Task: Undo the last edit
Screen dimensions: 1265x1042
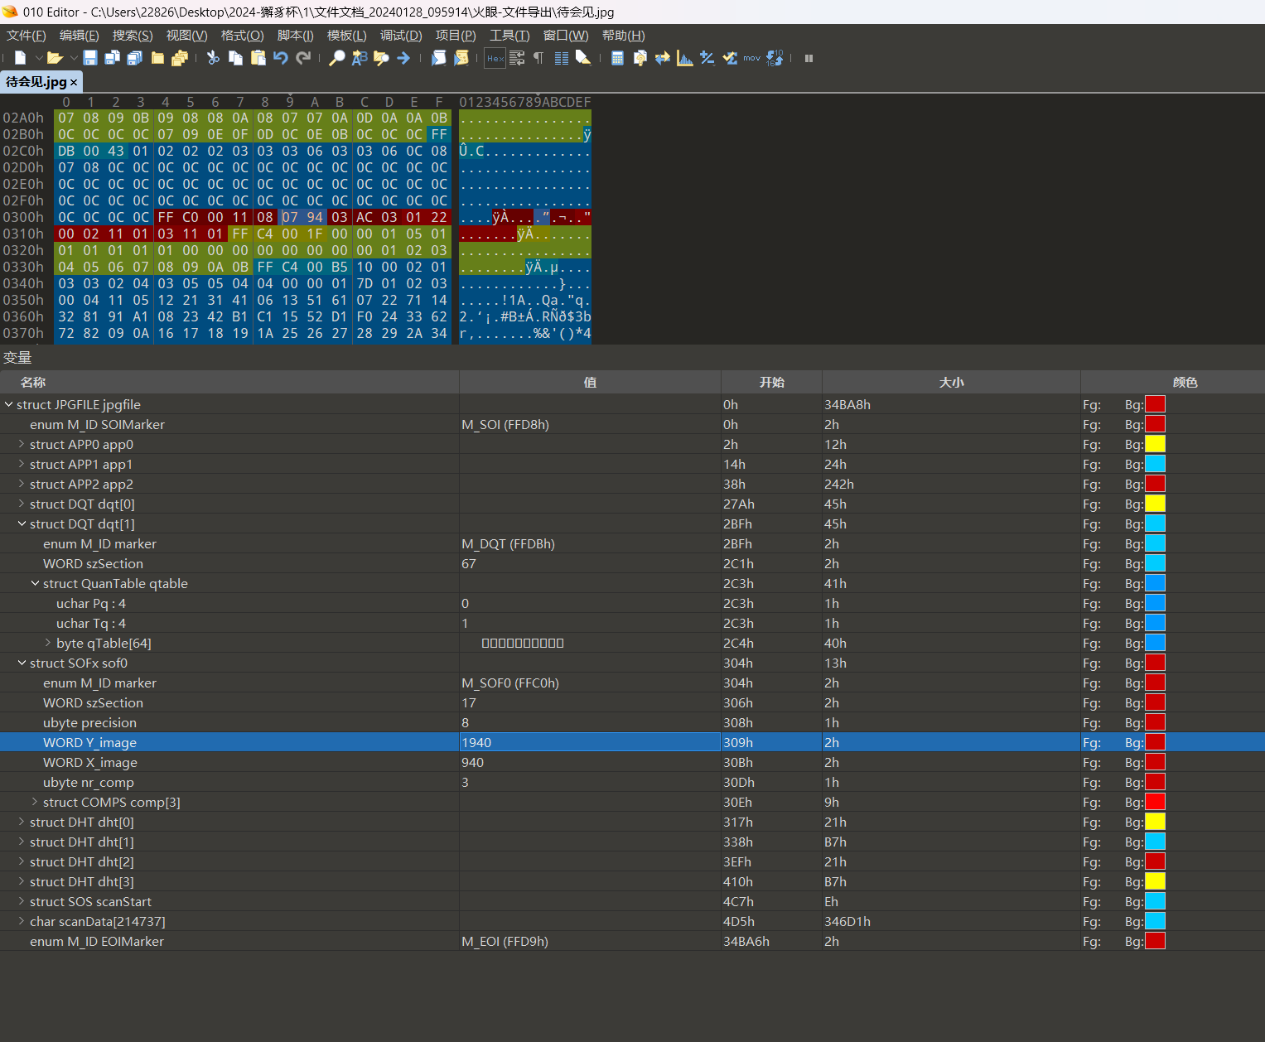Action: pos(281,58)
